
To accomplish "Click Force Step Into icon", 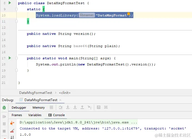I will click(75, 108).
